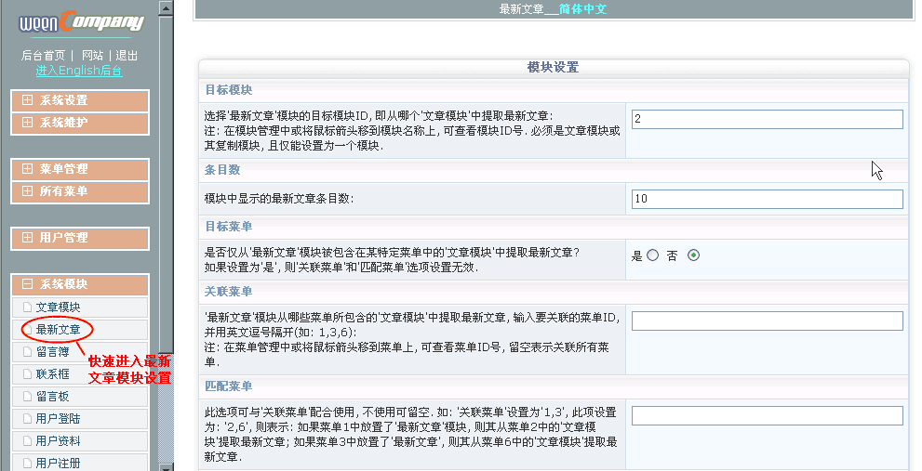922x471 pixels.
Task: Click plus icon beside 菜单管理
Action: click(27, 168)
